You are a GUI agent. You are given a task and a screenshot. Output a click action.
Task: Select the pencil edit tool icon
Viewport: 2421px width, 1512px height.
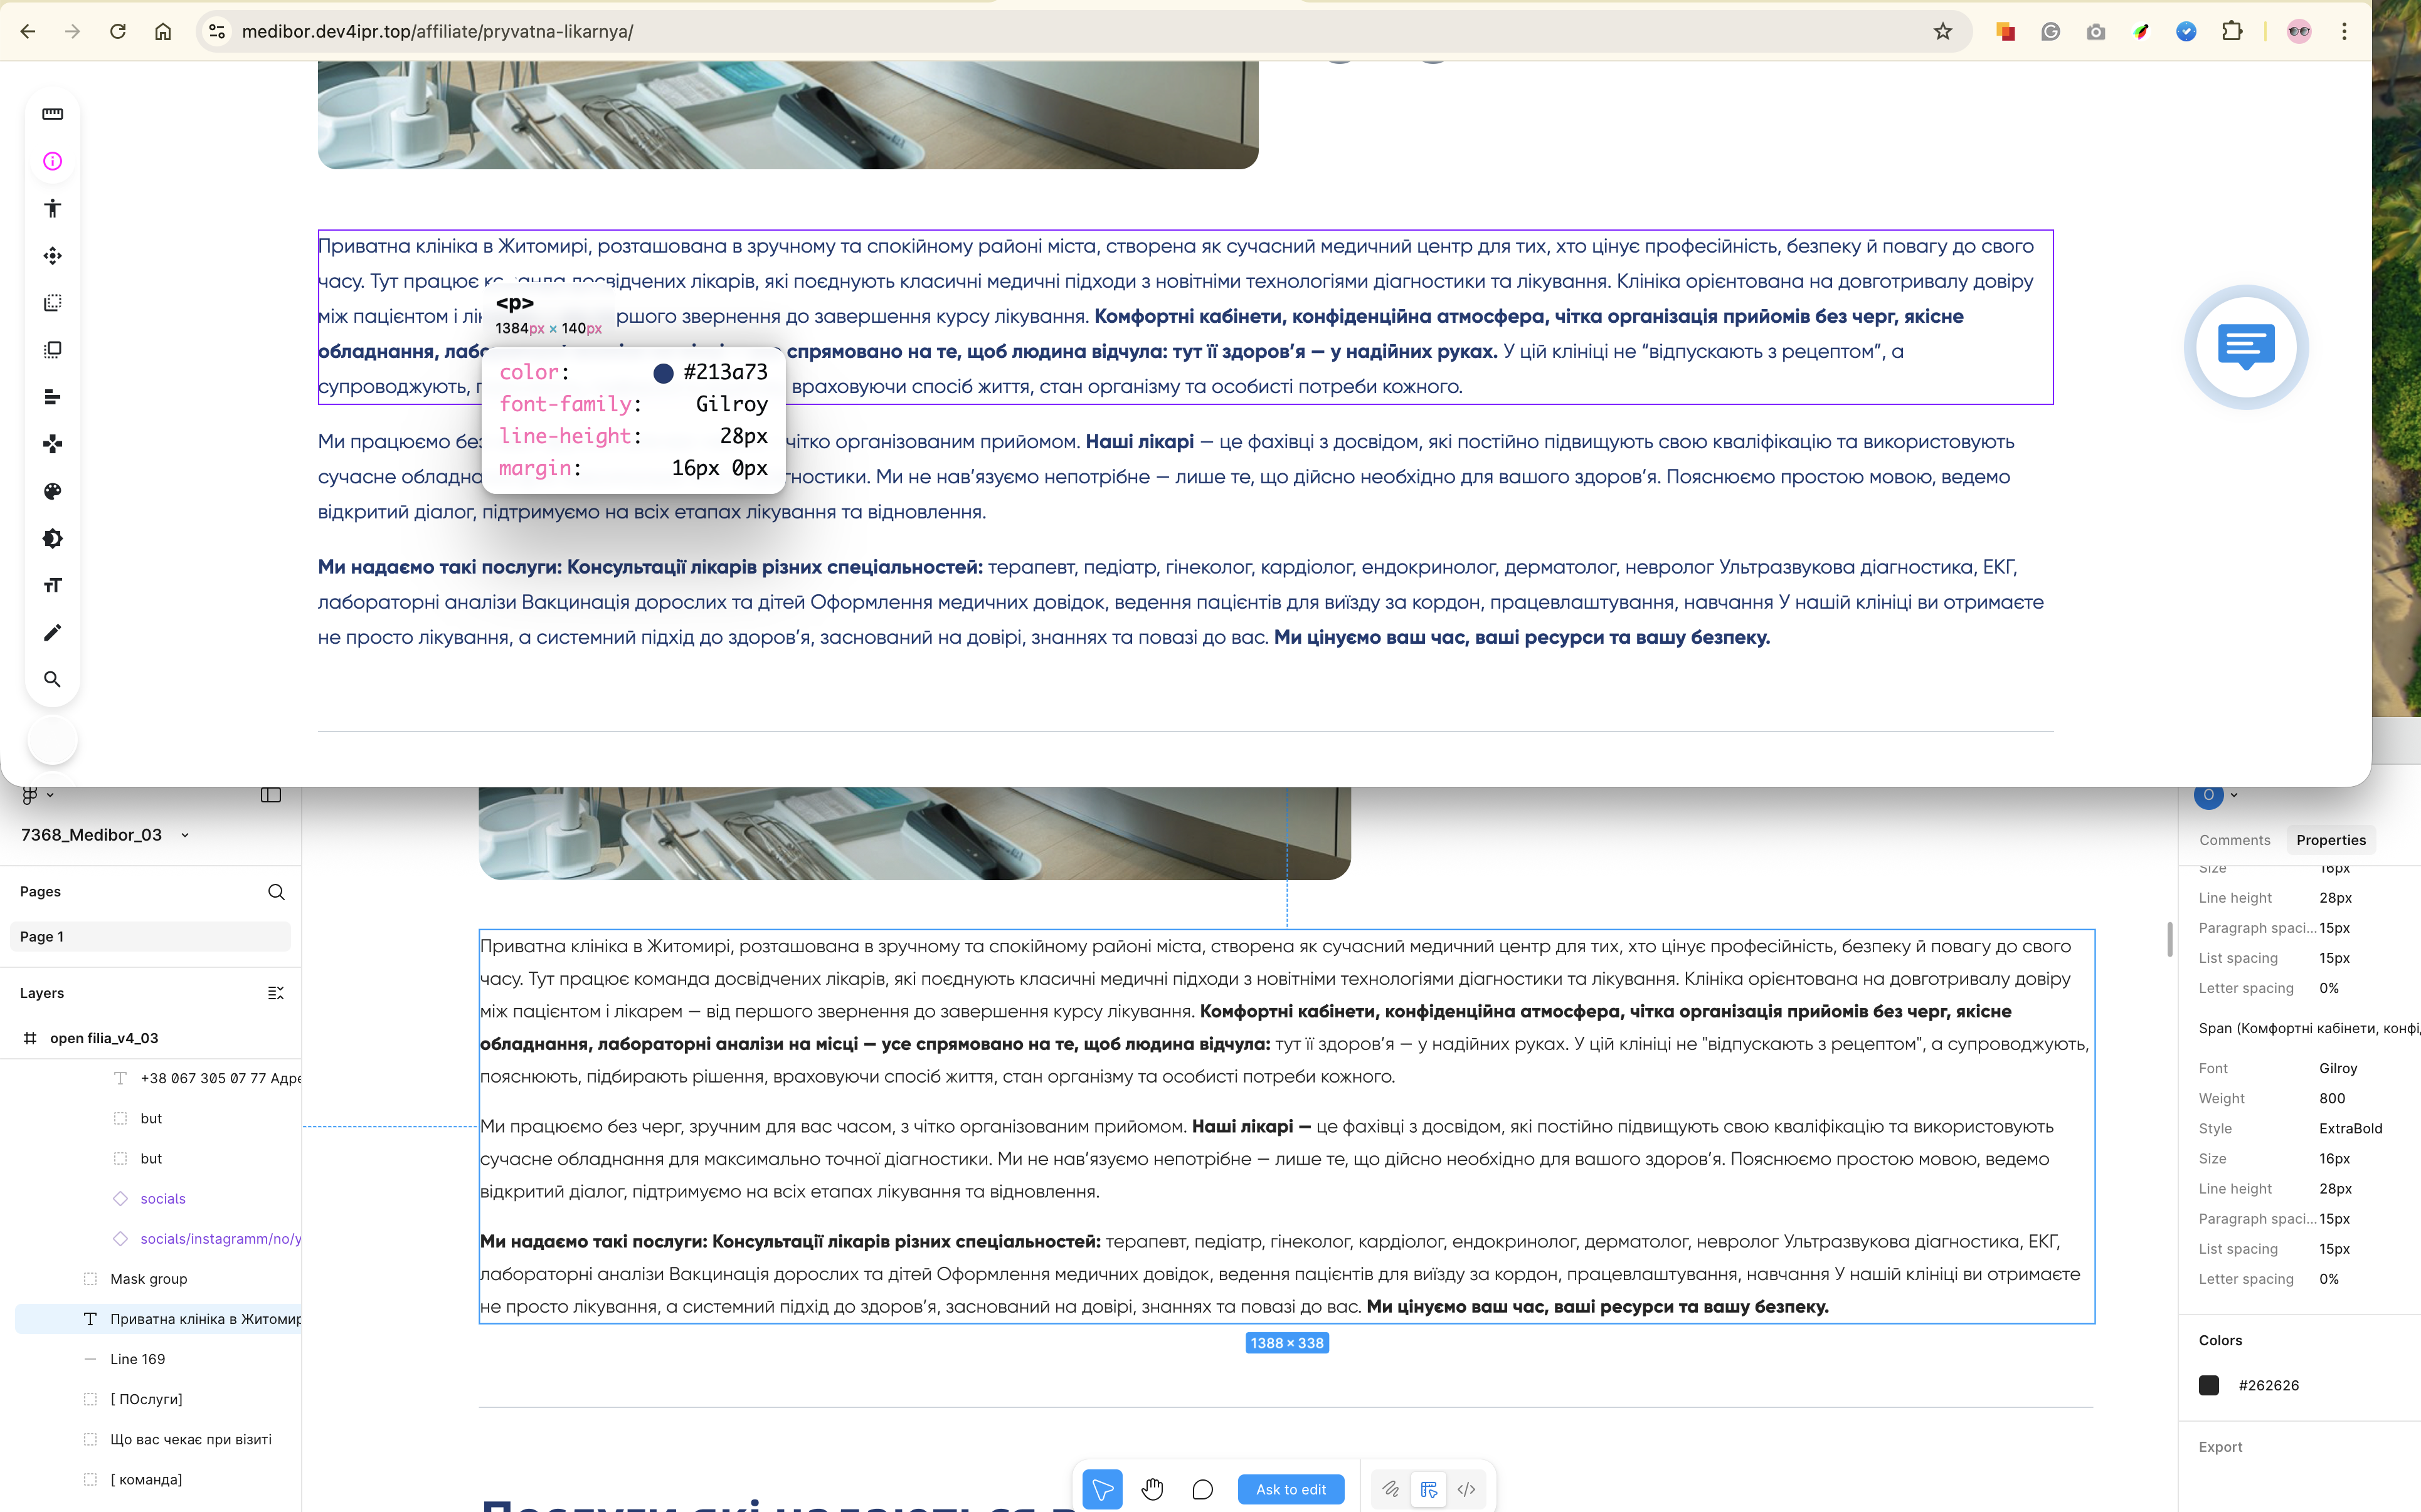52,632
